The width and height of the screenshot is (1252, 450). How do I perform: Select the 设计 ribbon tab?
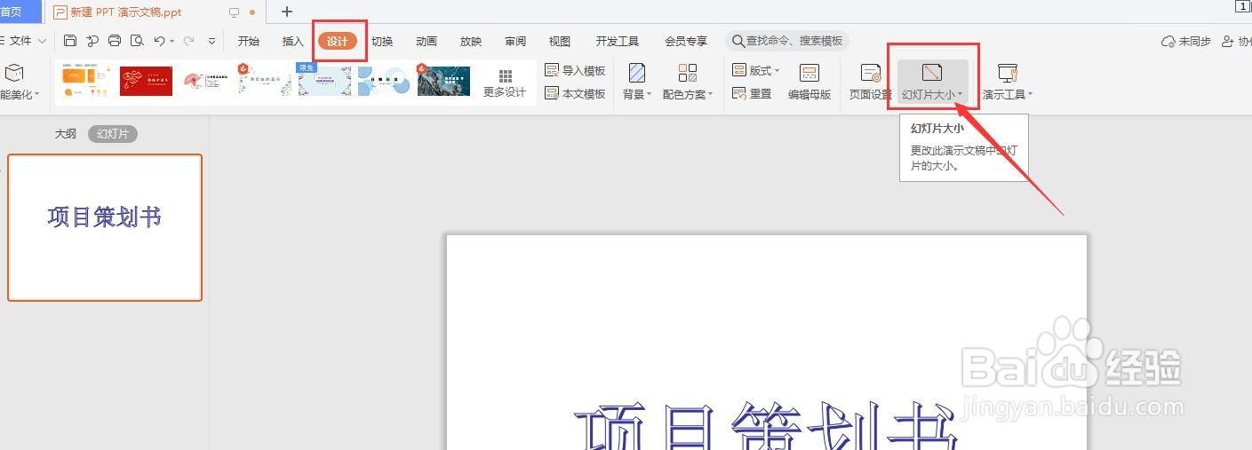pos(338,41)
